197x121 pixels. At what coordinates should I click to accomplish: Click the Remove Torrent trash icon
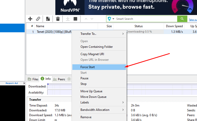pos(58,19)
